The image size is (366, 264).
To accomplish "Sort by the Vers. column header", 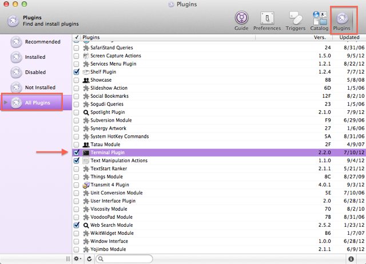I will (294, 37).
